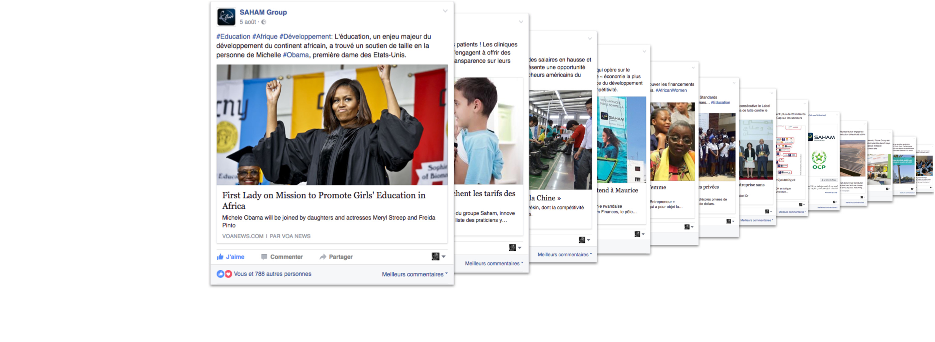The width and height of the screenshot is (935, 342).
Task: Click the Commenter speech bubble icon
Action: click(264, 257)
